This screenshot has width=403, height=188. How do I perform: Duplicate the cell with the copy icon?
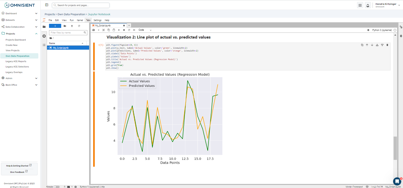click(362, 45)
